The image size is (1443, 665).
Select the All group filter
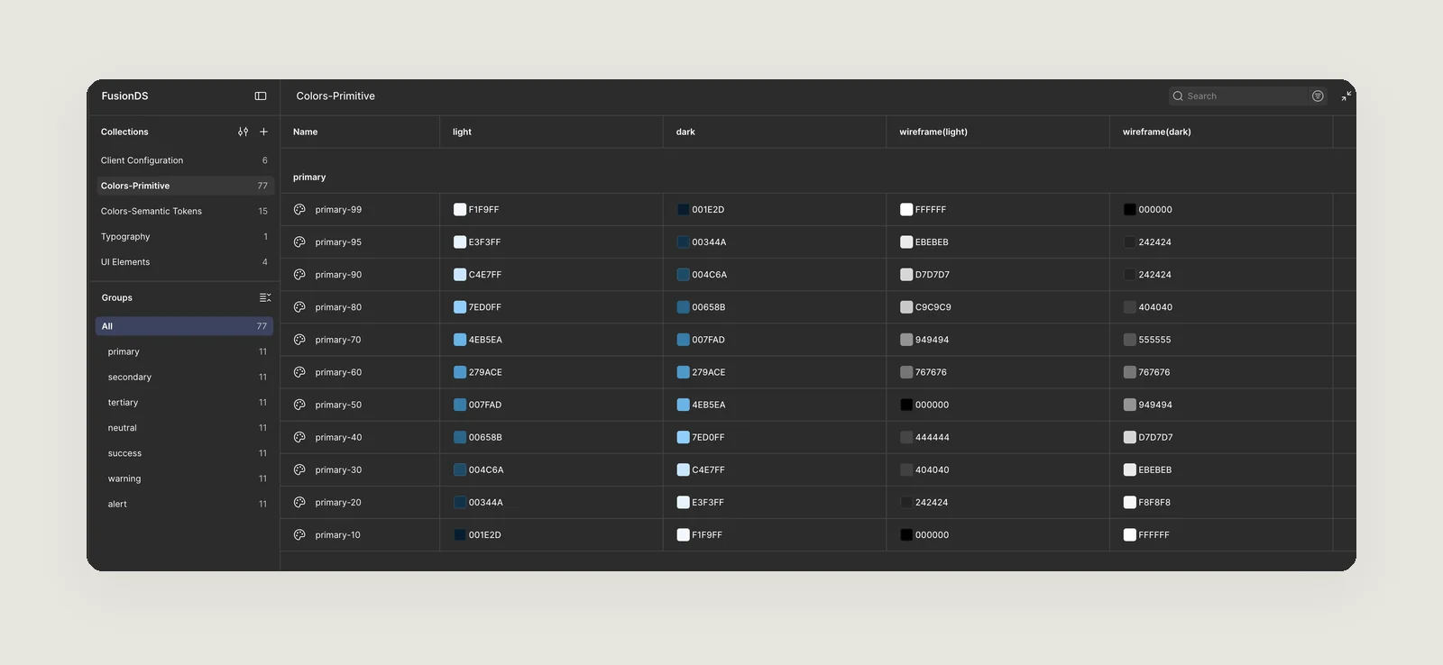[x=184, y=326]
